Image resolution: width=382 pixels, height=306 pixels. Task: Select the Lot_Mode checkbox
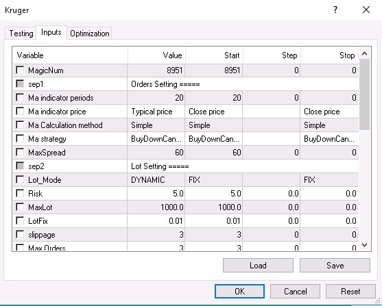pos(20,180)
